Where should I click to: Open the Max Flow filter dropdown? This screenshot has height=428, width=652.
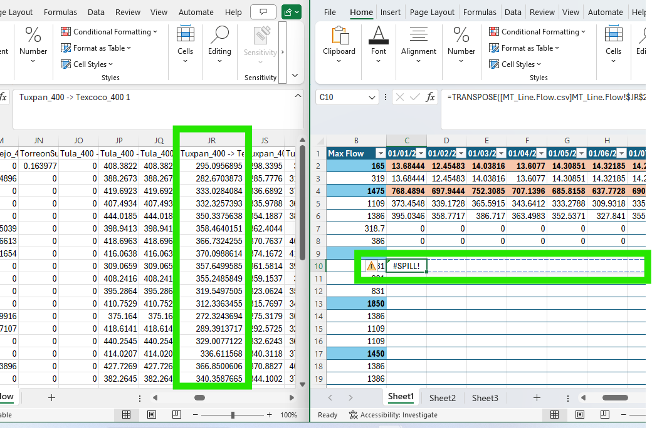tap(381, 153)
